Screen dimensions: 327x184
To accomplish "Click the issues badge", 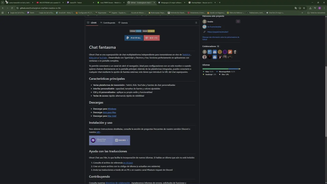I will pos(148,31).
